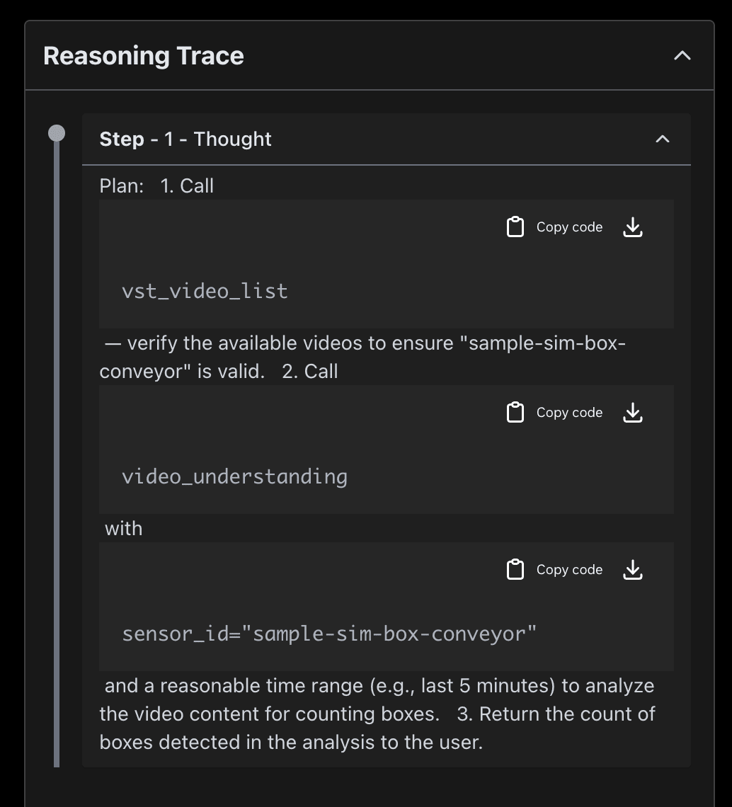
Task: Click clipboard icon for video_understanding code
Action: [515, 412]
